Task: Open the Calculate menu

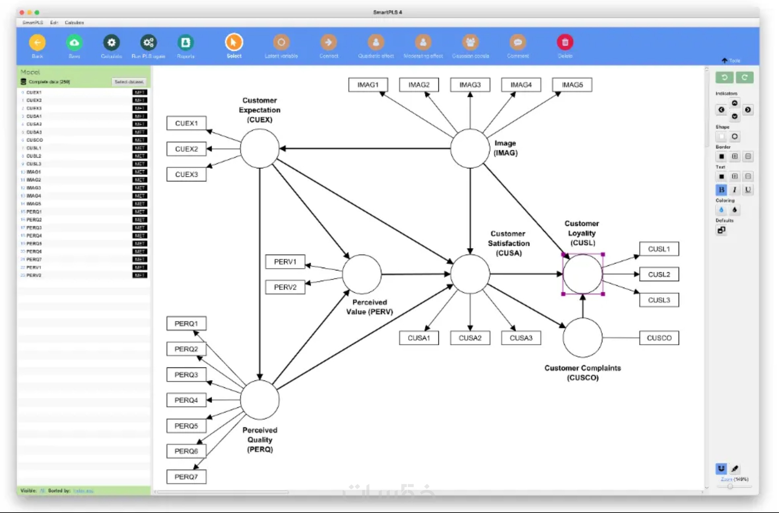Action: point(74,22)
